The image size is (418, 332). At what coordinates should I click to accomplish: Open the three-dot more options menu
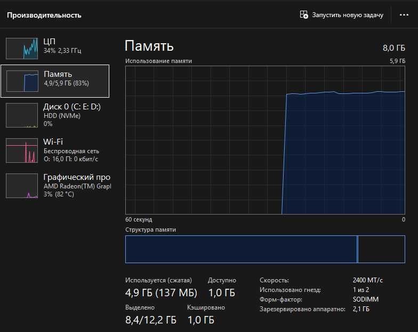404,15
